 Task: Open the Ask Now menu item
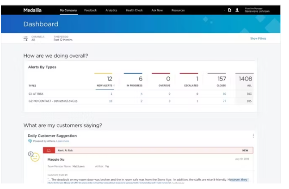click(x=157, y=10)
